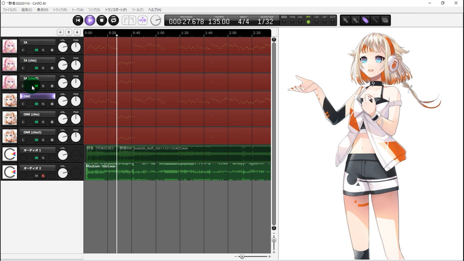The height and width of the screenshot is (261, 464).
Task: Open the ツール(T) menu
Action: click(x=137, y=10)
